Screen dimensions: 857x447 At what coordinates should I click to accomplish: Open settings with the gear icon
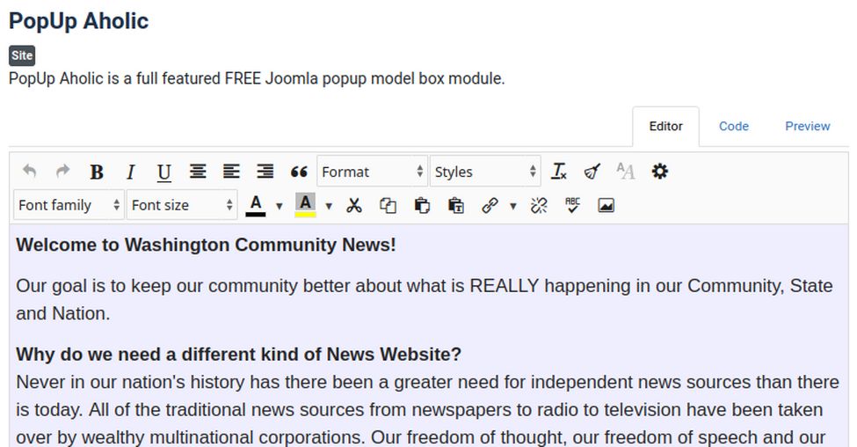pos(659,172)
